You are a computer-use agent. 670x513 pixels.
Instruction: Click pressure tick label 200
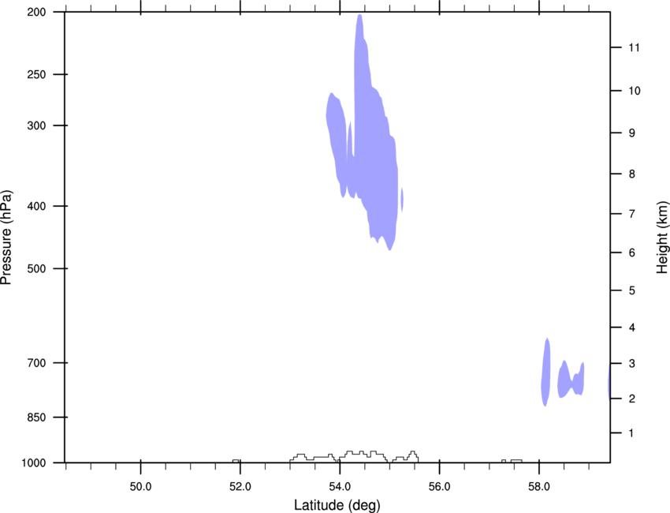[x=36, y=12]
